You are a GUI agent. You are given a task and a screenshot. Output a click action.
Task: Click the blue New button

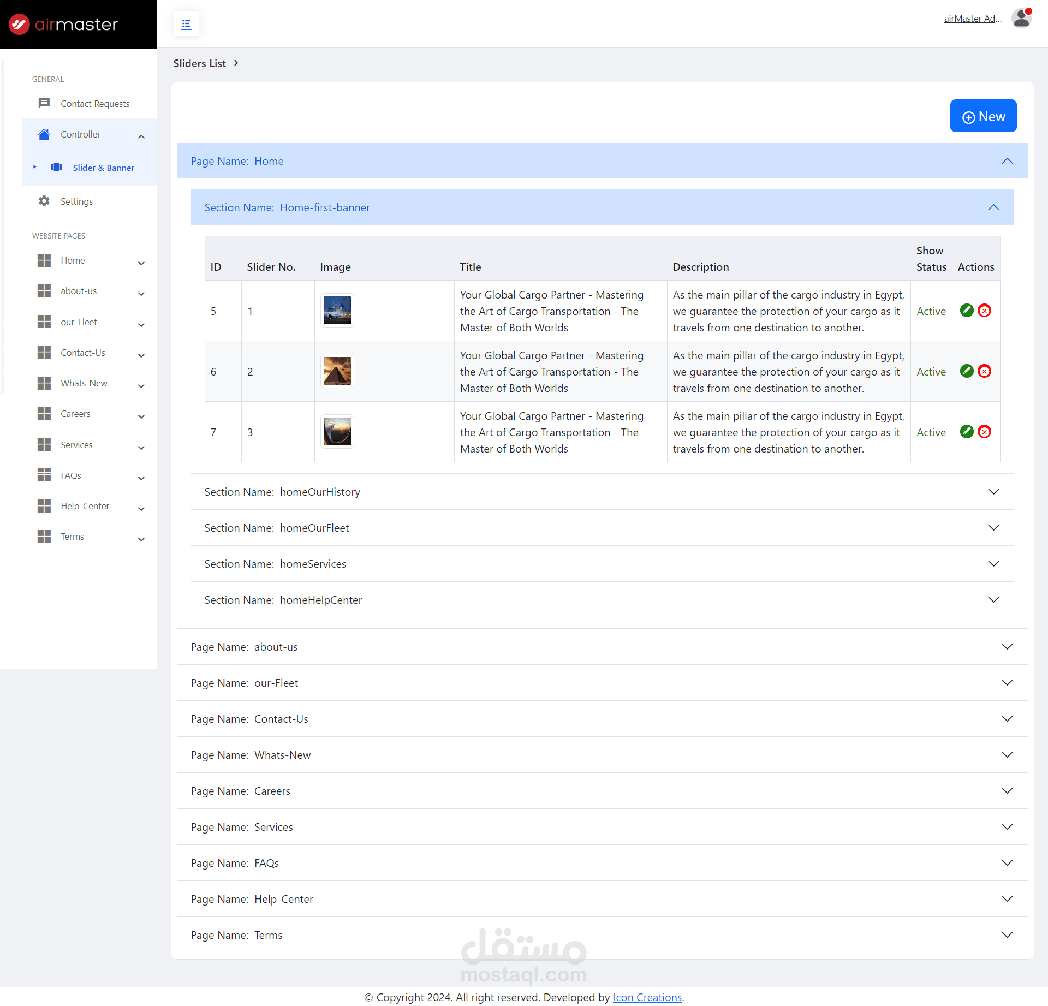click(983, 116)
